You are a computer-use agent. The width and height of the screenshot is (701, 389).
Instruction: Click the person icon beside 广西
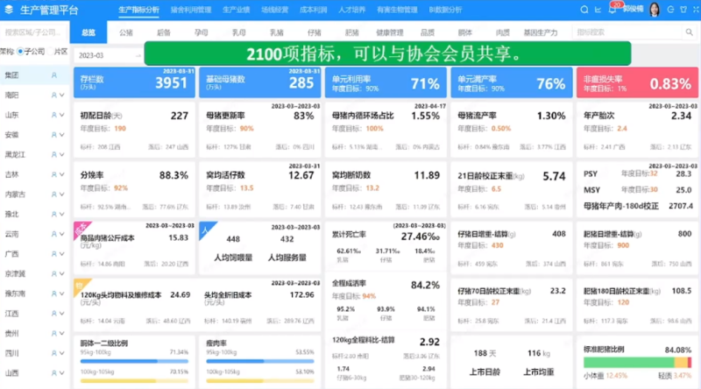coord(54,254)
